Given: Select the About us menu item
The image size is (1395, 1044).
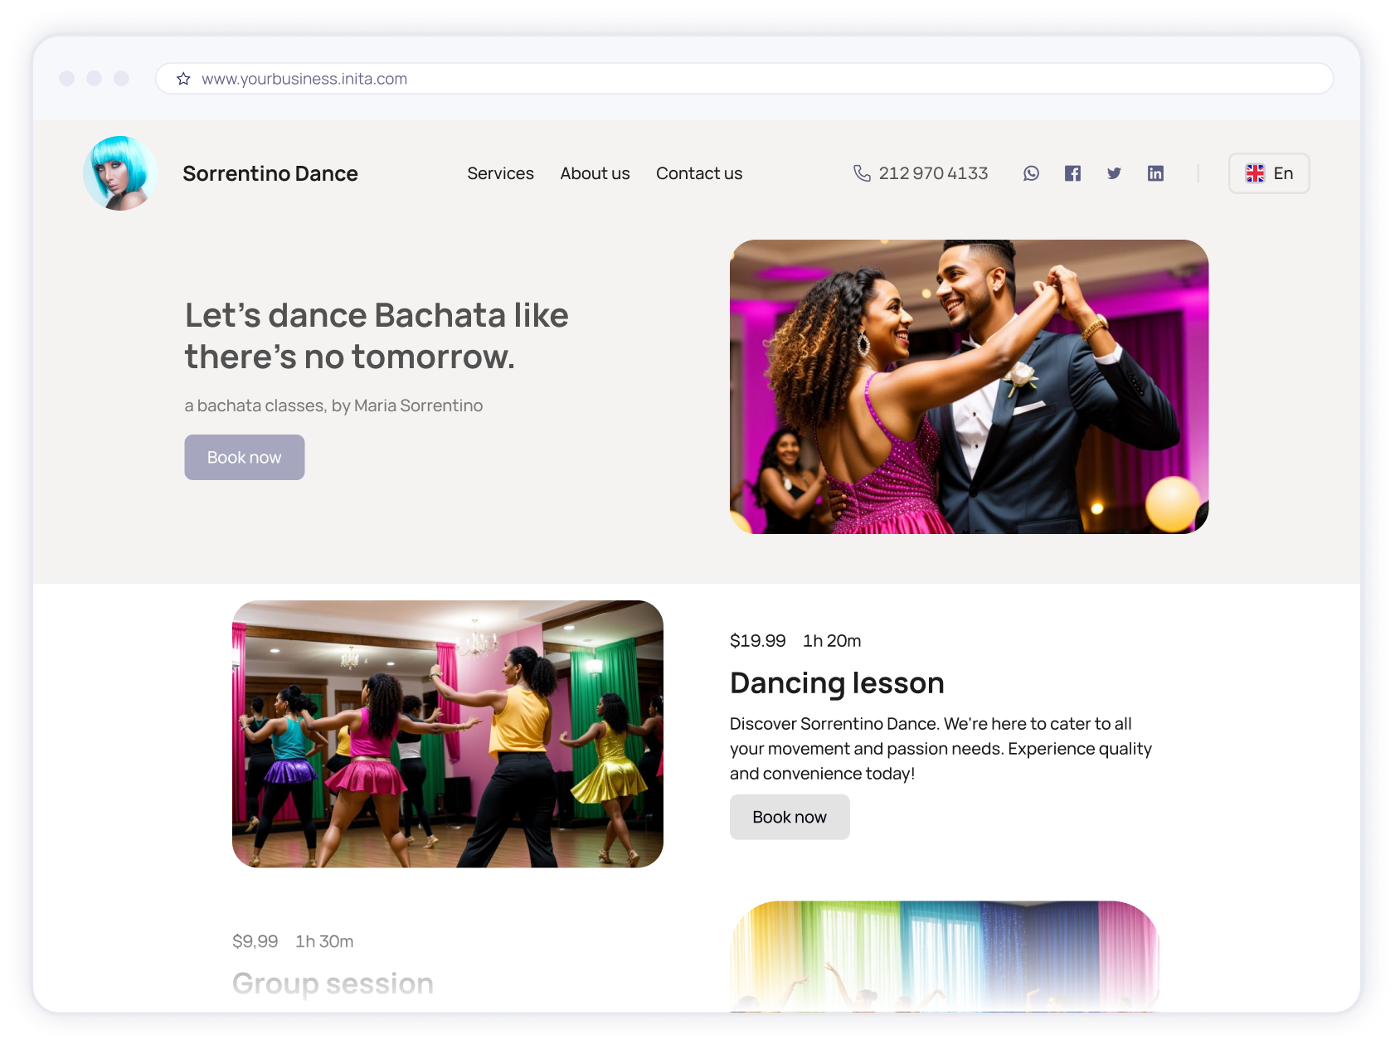Looking at the screenshot, I should [x=595, y=173].
